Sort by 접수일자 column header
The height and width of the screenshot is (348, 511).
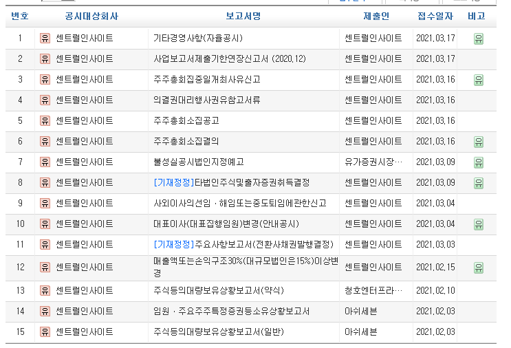435,16
